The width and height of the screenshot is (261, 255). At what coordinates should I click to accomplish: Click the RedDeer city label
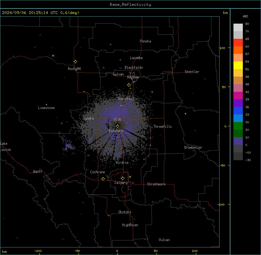[x=133, y=77]
